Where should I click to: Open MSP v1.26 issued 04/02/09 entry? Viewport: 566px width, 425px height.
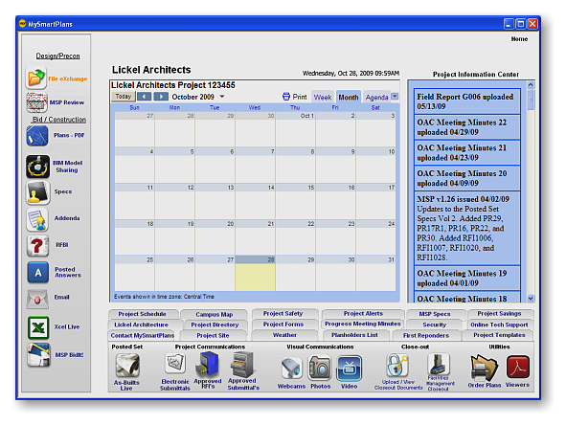(x=466, y=228)
